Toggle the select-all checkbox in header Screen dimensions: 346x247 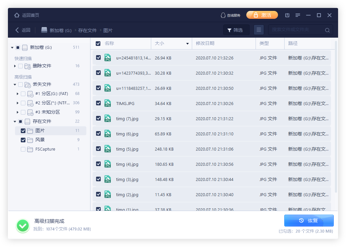(98, 44)
